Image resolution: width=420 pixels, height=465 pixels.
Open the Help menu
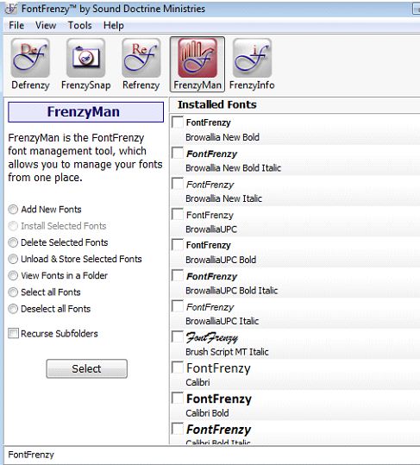coord(114,26)
